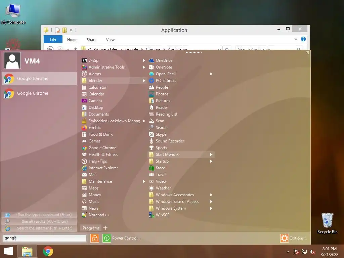Expand Windows Accessories submenu arrow
Screen dimensions: 344x258
coord(211,195)
